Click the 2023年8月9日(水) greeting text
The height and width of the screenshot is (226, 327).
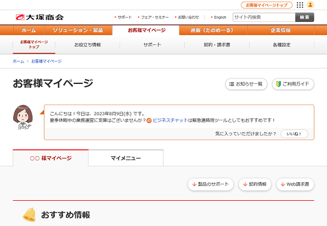pyautogui.click(x=112, y=114)
